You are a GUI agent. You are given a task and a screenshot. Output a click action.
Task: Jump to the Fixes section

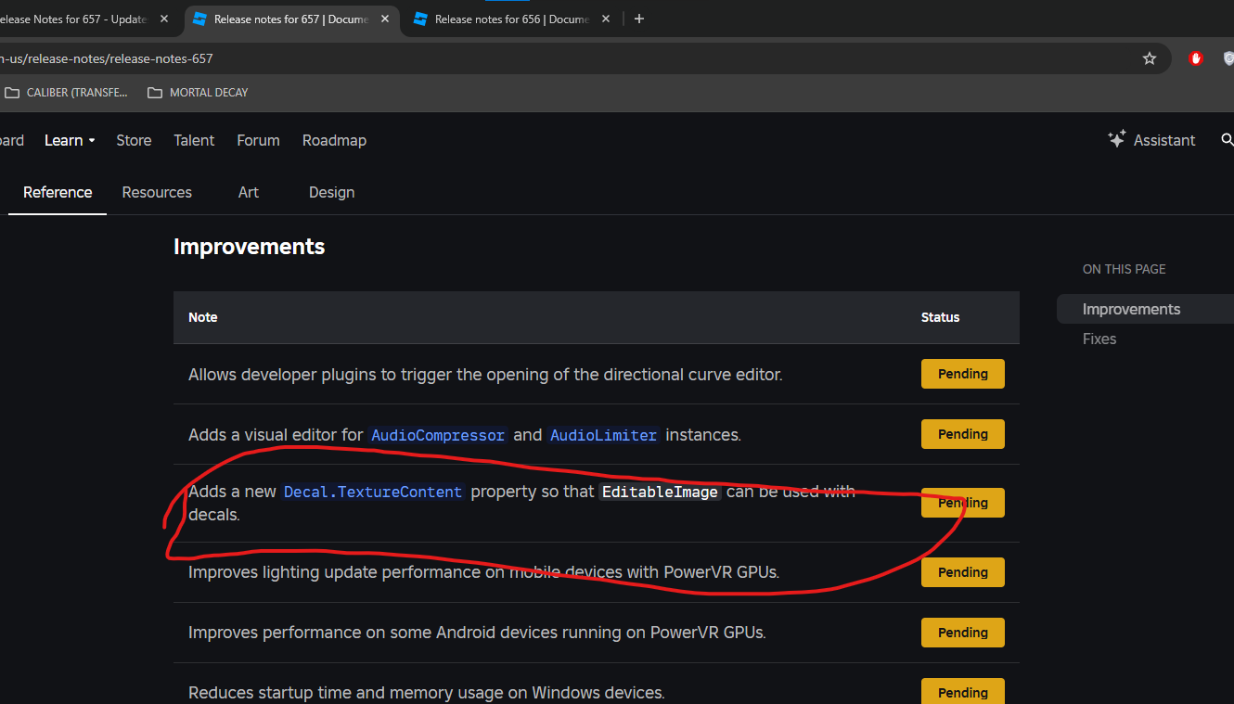click(1099, 339)
